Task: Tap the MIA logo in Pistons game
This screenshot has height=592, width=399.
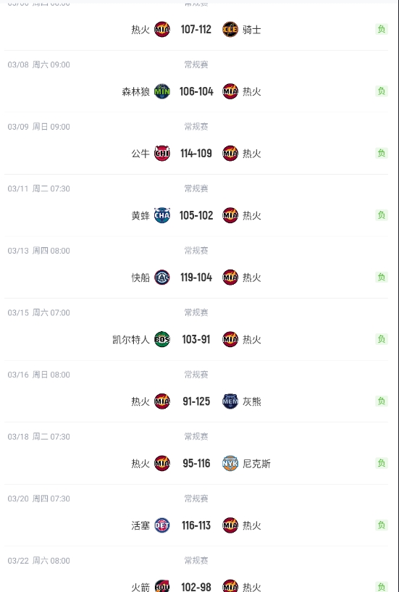Action: [x=230, y=525]
